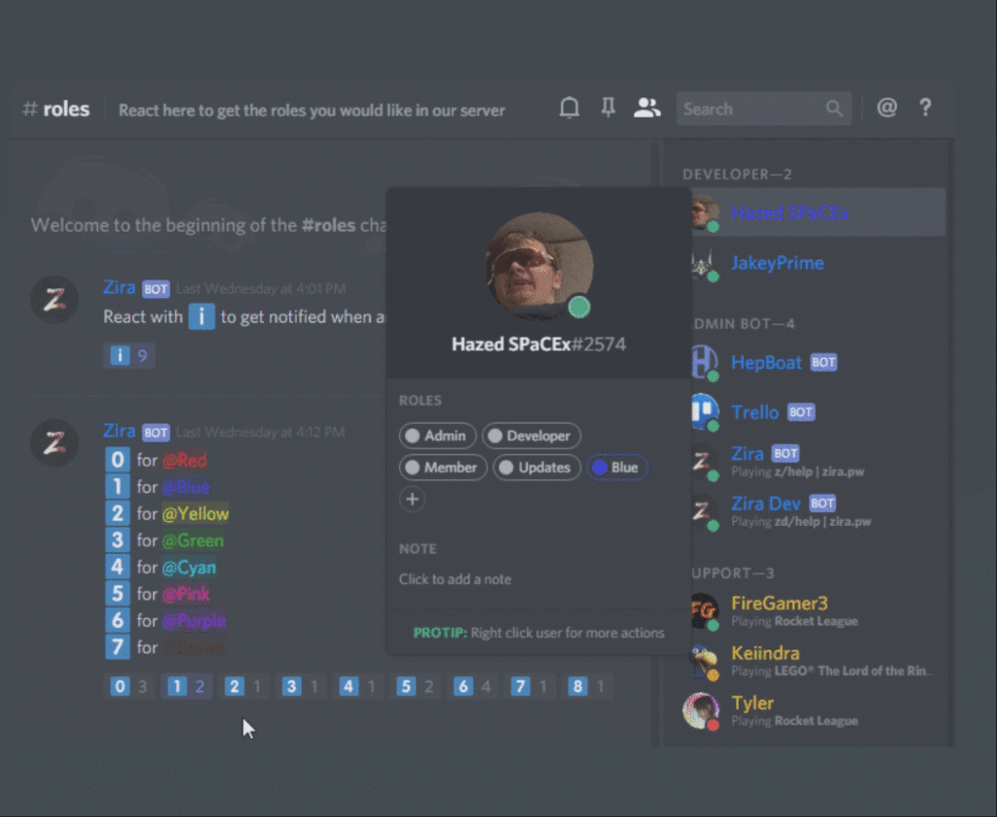Toggle the Admin role pill
The width and height of the screenshot is (997, 817).
coord(437,435)
